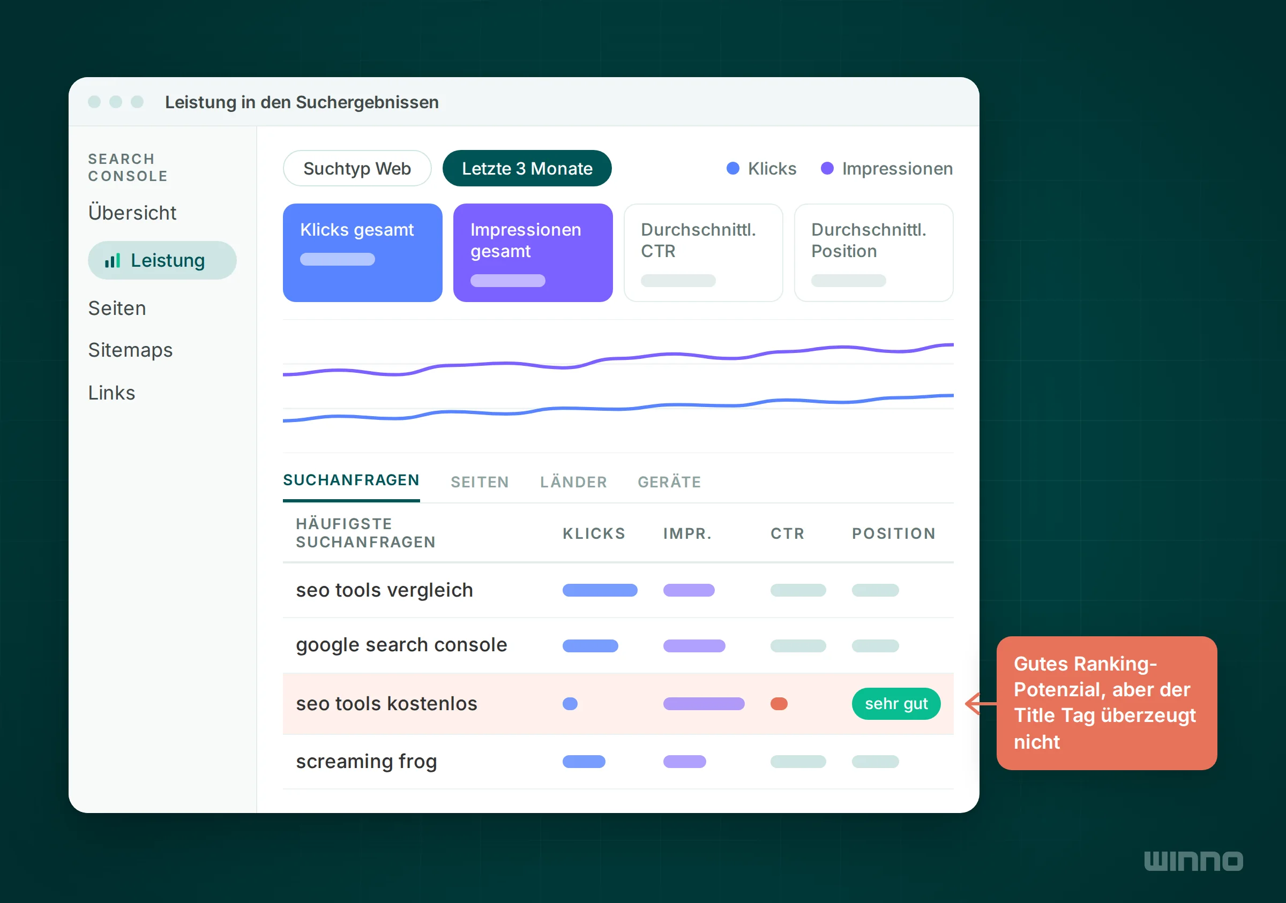
Task: Switch to the Geräte tab
Action: [669, 482]
